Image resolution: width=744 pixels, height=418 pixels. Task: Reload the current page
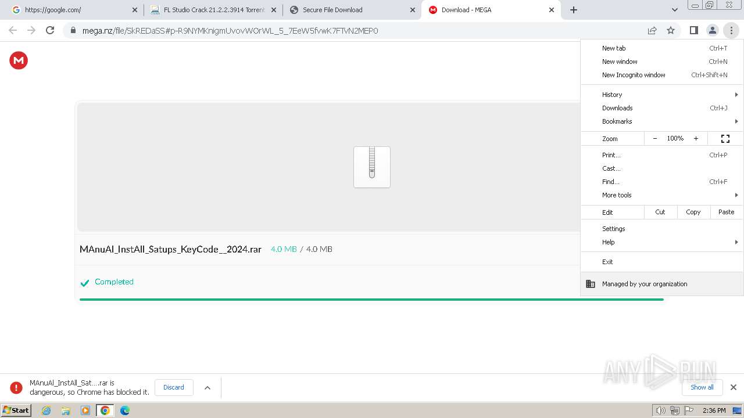coord(50,30)
